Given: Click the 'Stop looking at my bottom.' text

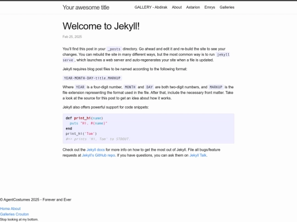Looking at the screenshot, I should pos(19,220).
